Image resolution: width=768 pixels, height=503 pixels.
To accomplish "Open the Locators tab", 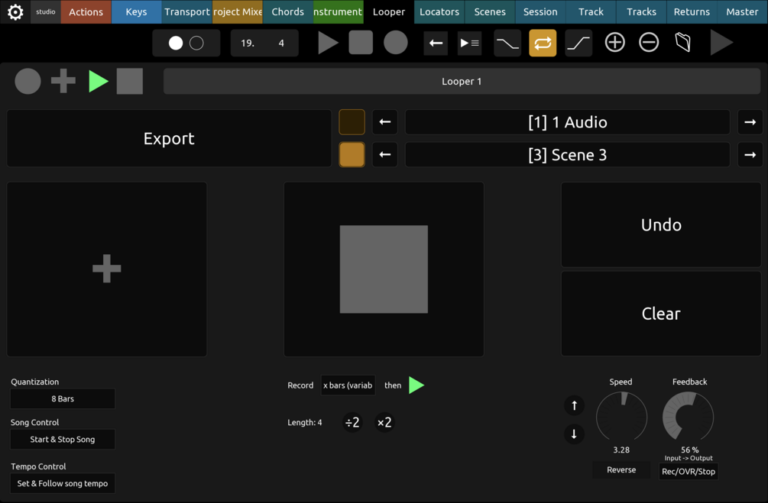I will click(439, 11).
